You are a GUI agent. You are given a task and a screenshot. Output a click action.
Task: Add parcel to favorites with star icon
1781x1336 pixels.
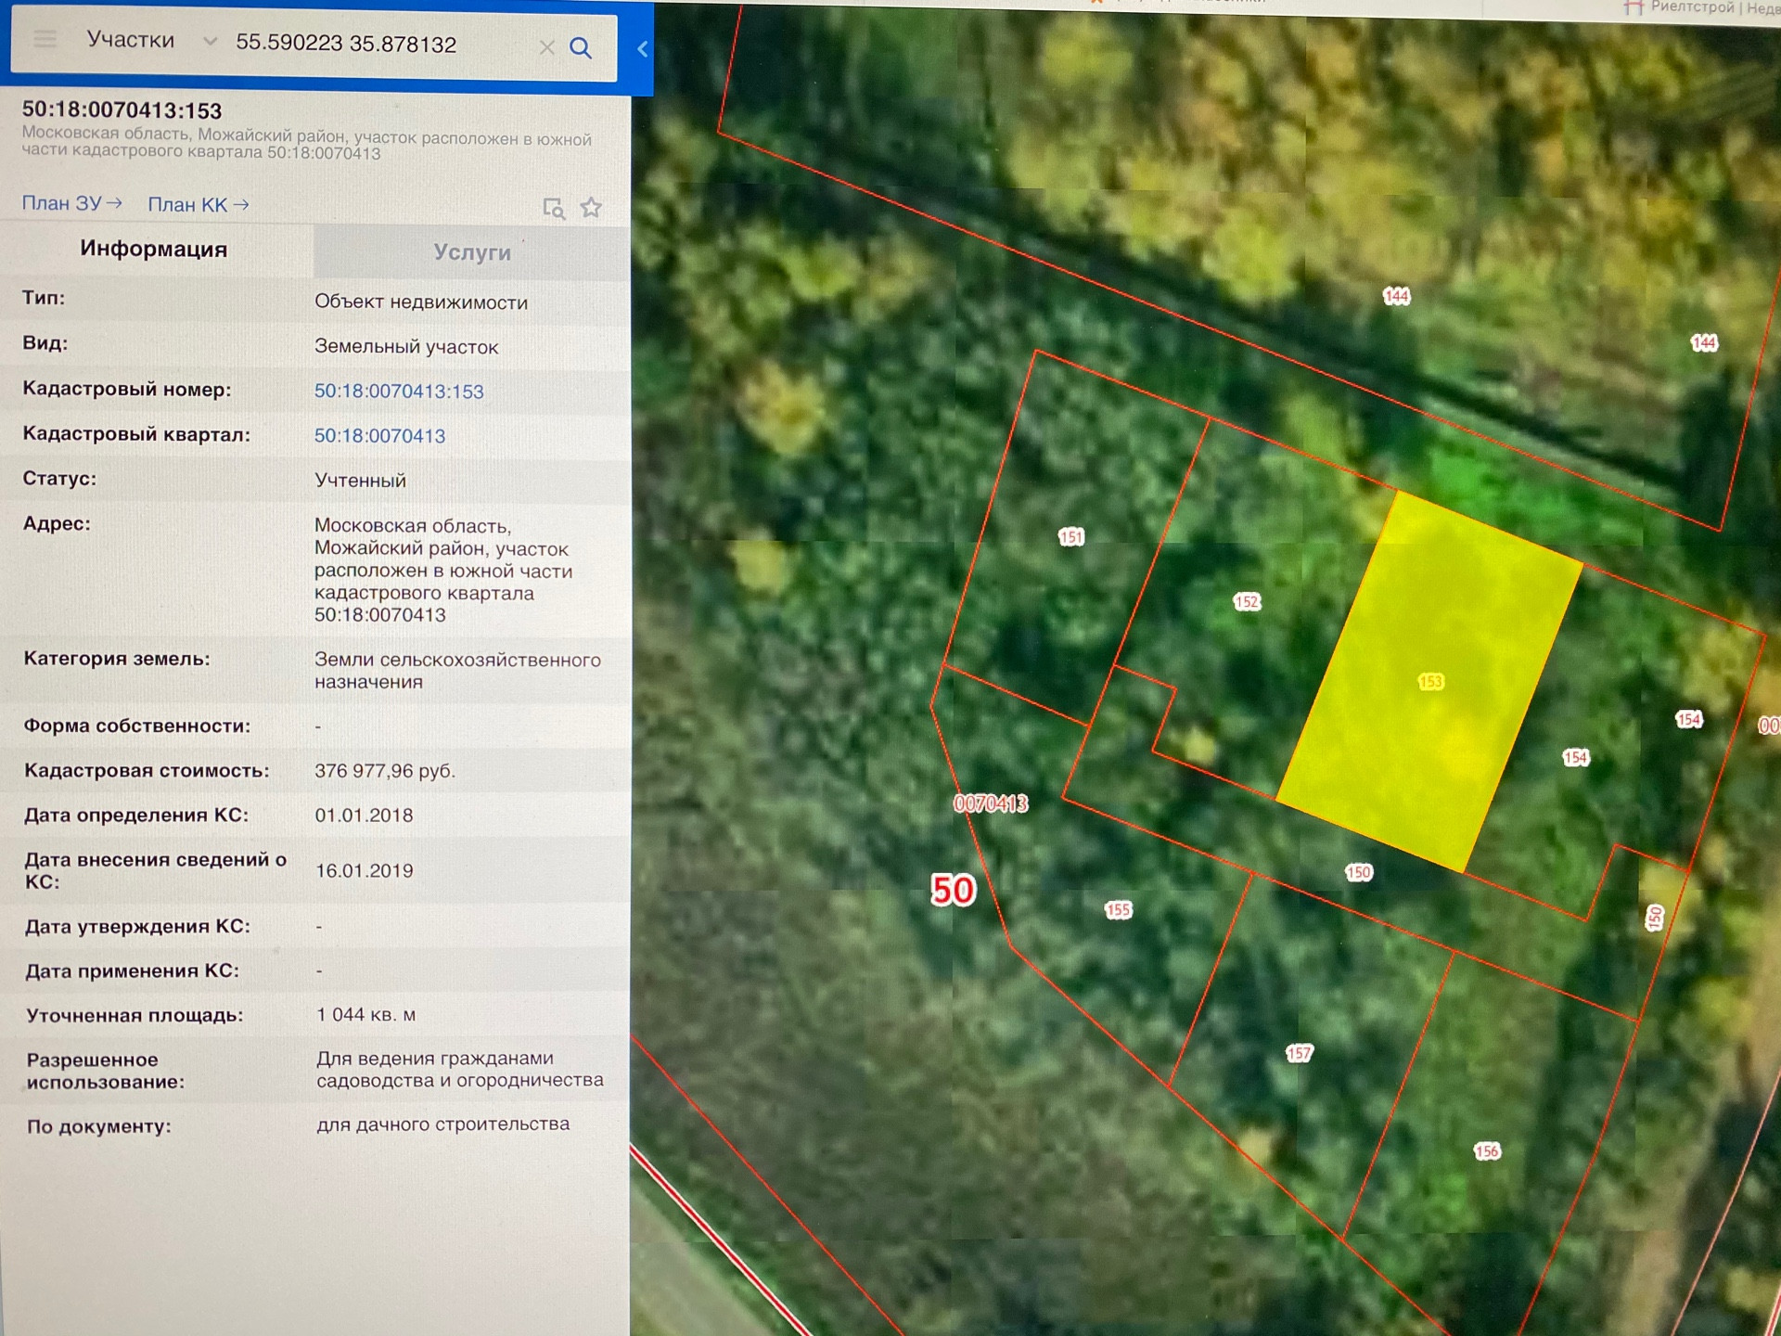pyautogui.click(x=591, y=208)
